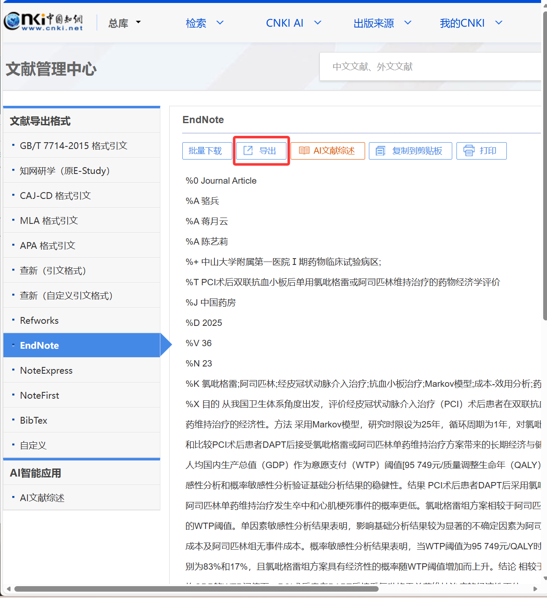Select NoteExpress export format

click(x=82, y=370)
